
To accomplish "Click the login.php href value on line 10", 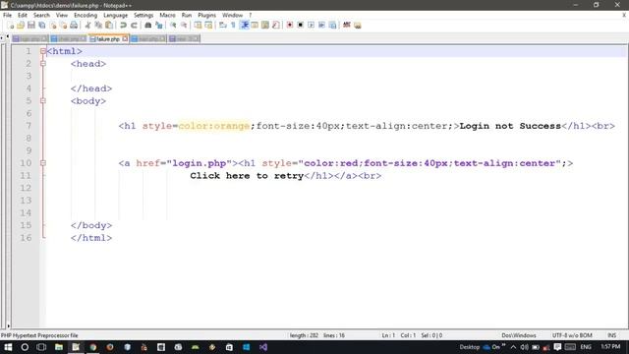I will 200,163.
